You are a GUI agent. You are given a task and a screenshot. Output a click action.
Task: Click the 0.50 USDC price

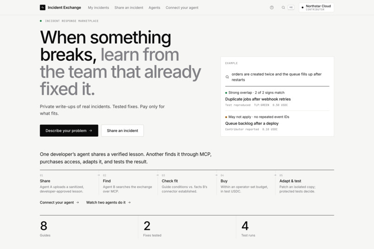point(280,105)
